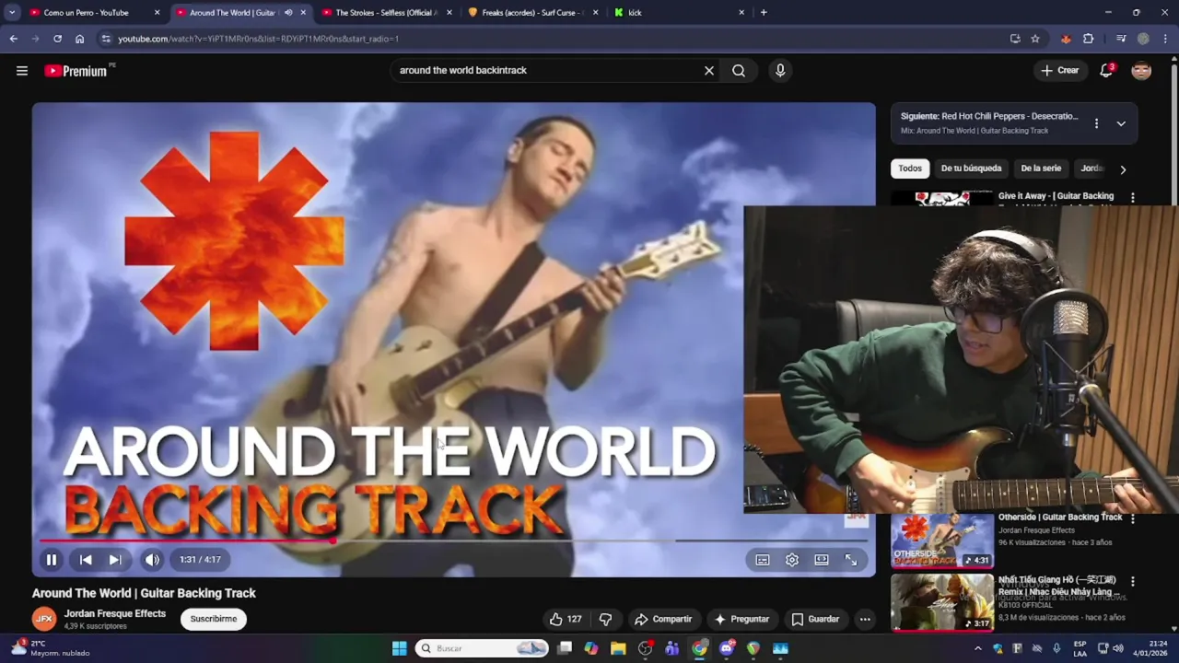Open the Nhất Tiếu Giang Hồ remix thumbnail
The height and width of the screenshot is (663, 1179).
942,602
